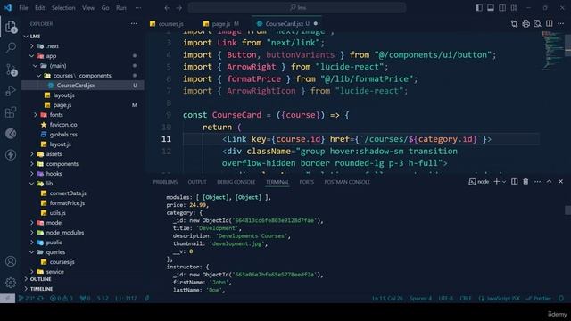Open the Extensions view
571x321 pixels.
(11, 112)
